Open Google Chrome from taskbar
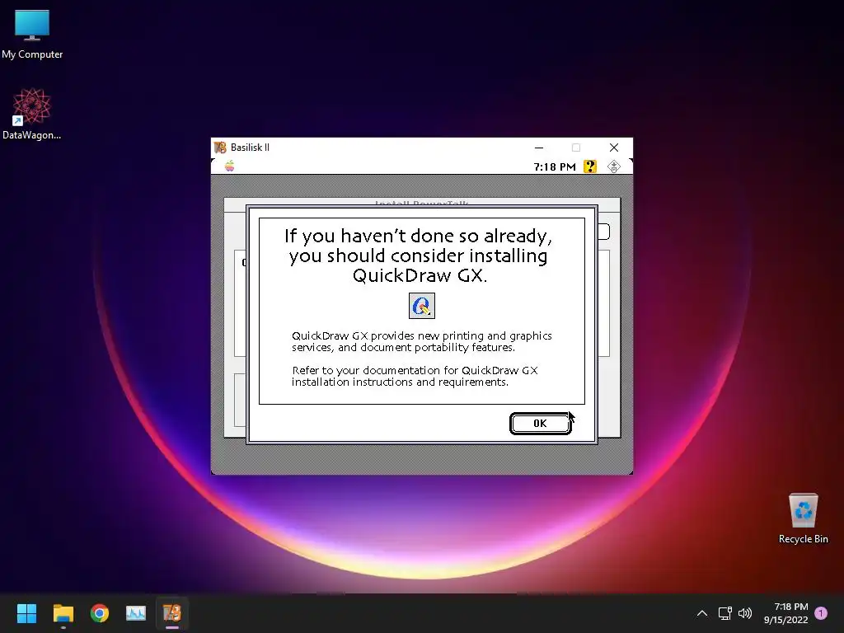 (x=100, y=613)
